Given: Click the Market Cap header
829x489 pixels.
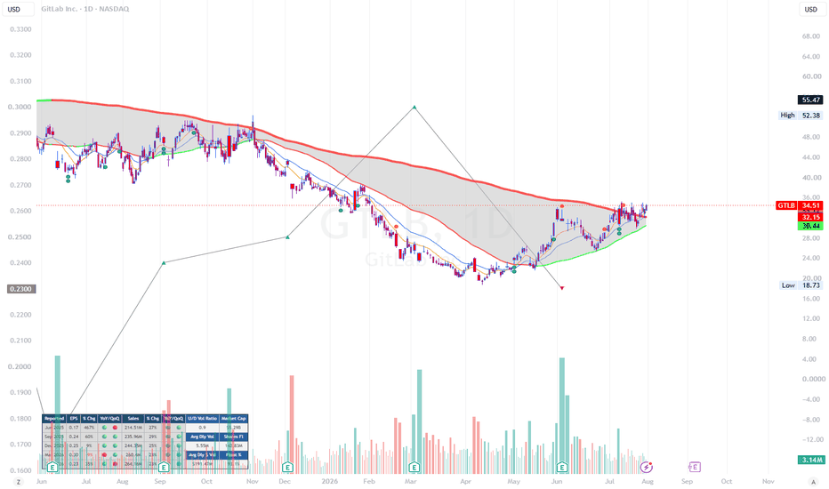Looking at the screenshot, I should [234, 418].
